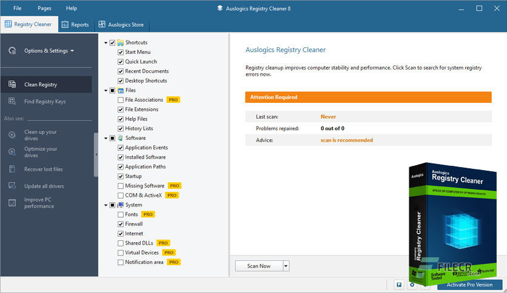Select the Application Paths tree item
This screenshot has height=293, width=507.
click(x=145, y=166)
